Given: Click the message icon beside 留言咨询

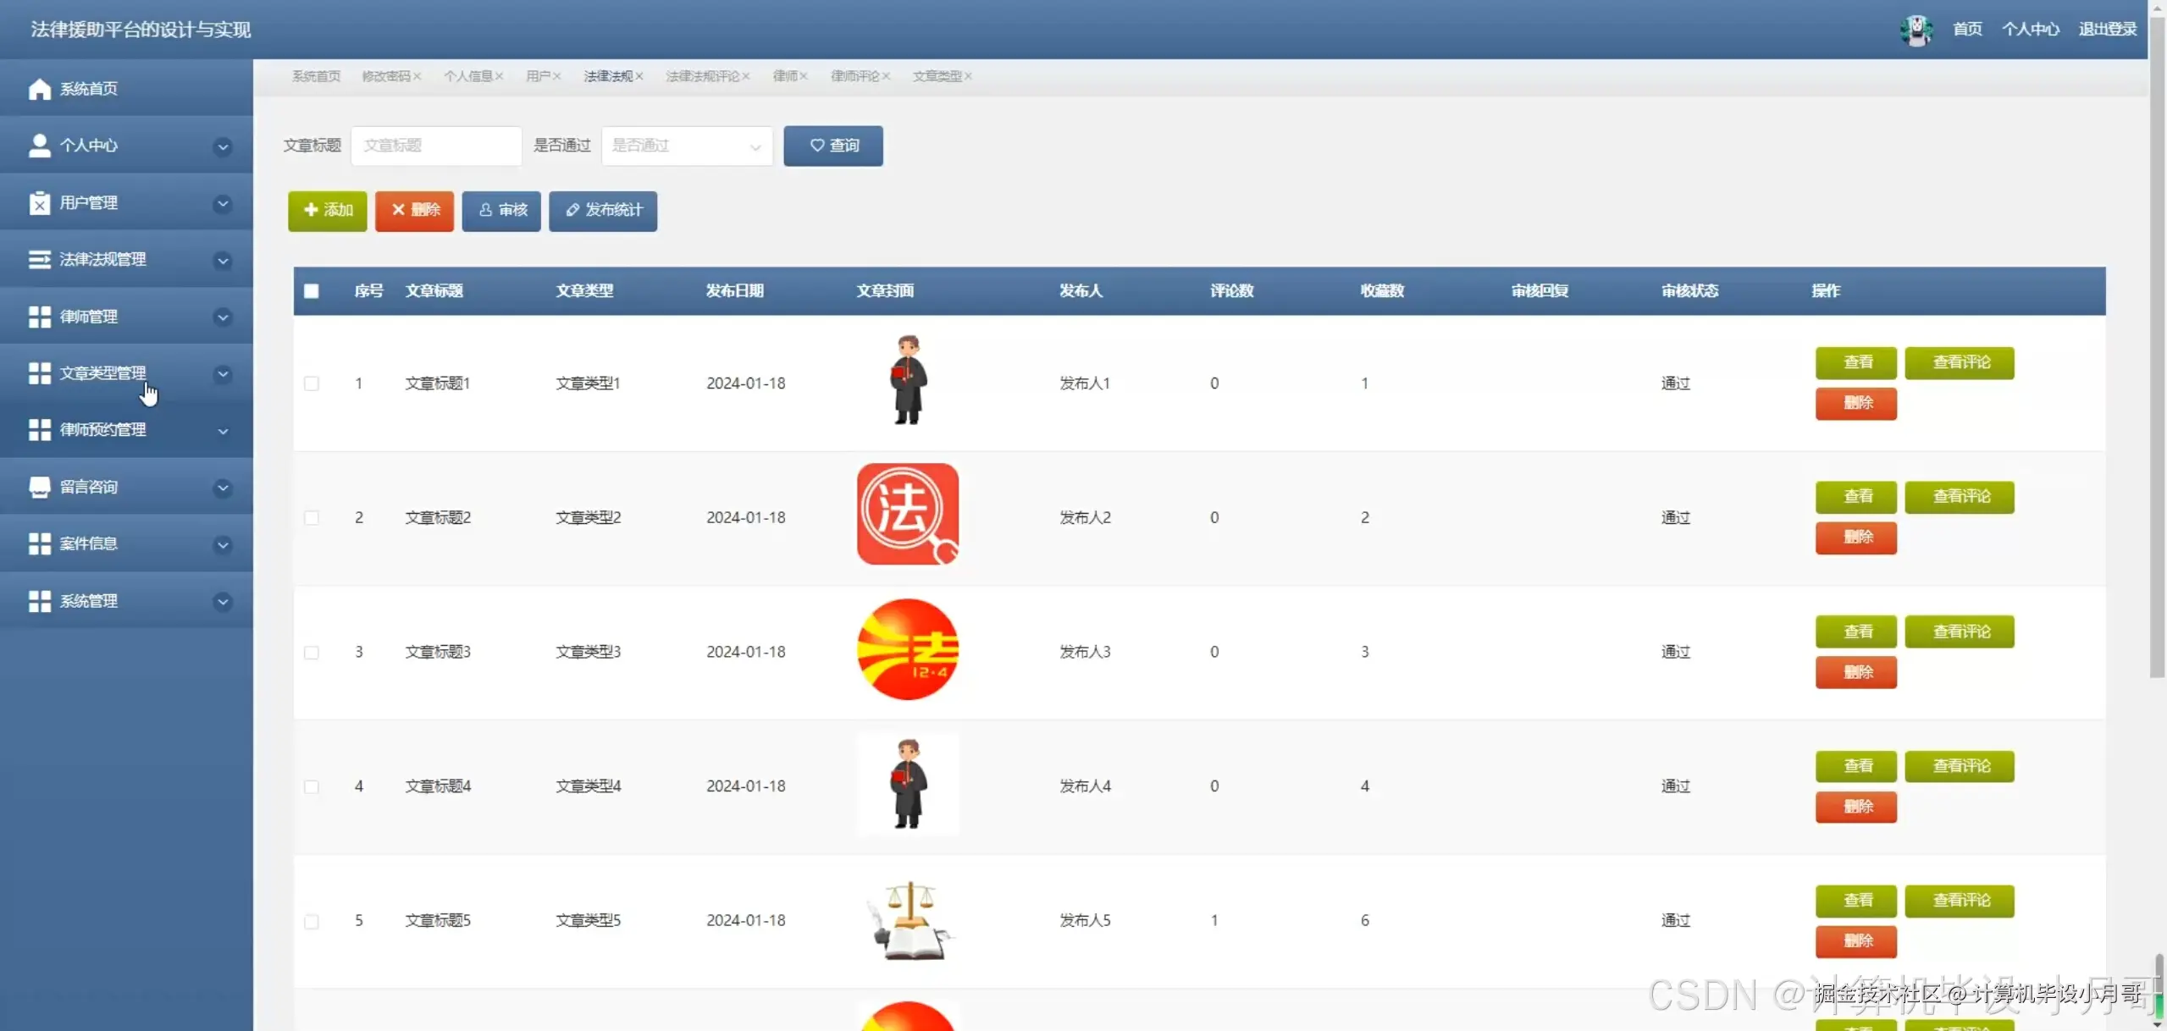Looking at the screenshot, I should pyautogui.click(x=39, y=487).
